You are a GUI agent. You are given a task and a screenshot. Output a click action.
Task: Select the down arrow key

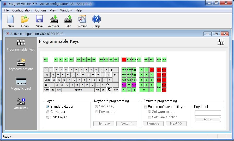[x=129, y=90]
